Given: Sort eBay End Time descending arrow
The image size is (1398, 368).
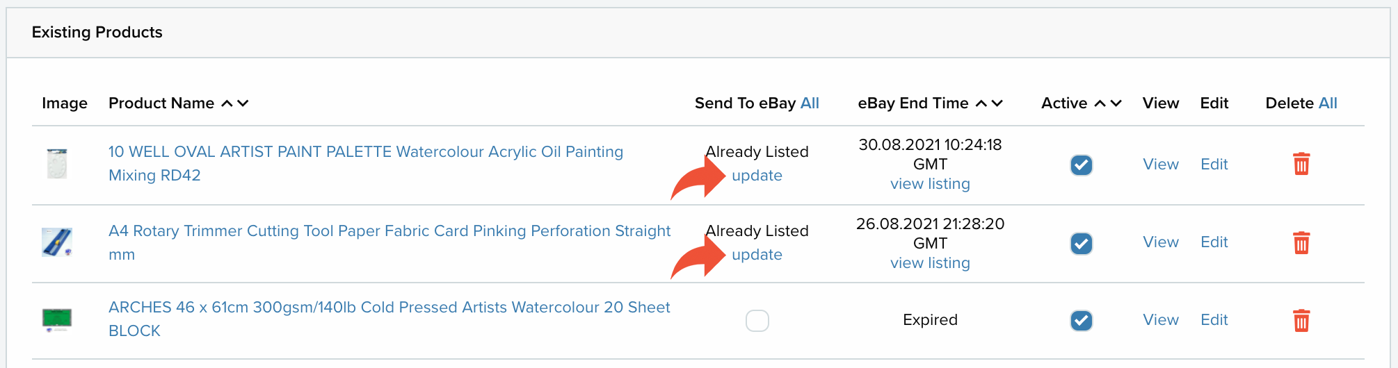Looking at the screenshot, I should (997, 103).
